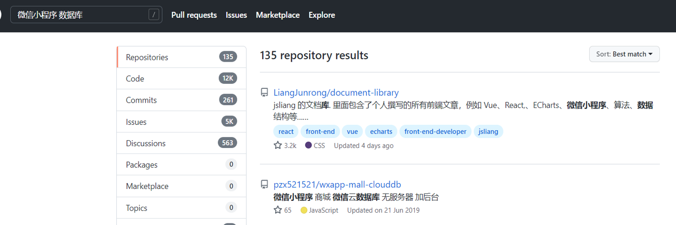Click the 261 commits count badge

pyautogui.click(x=228, y=100)
